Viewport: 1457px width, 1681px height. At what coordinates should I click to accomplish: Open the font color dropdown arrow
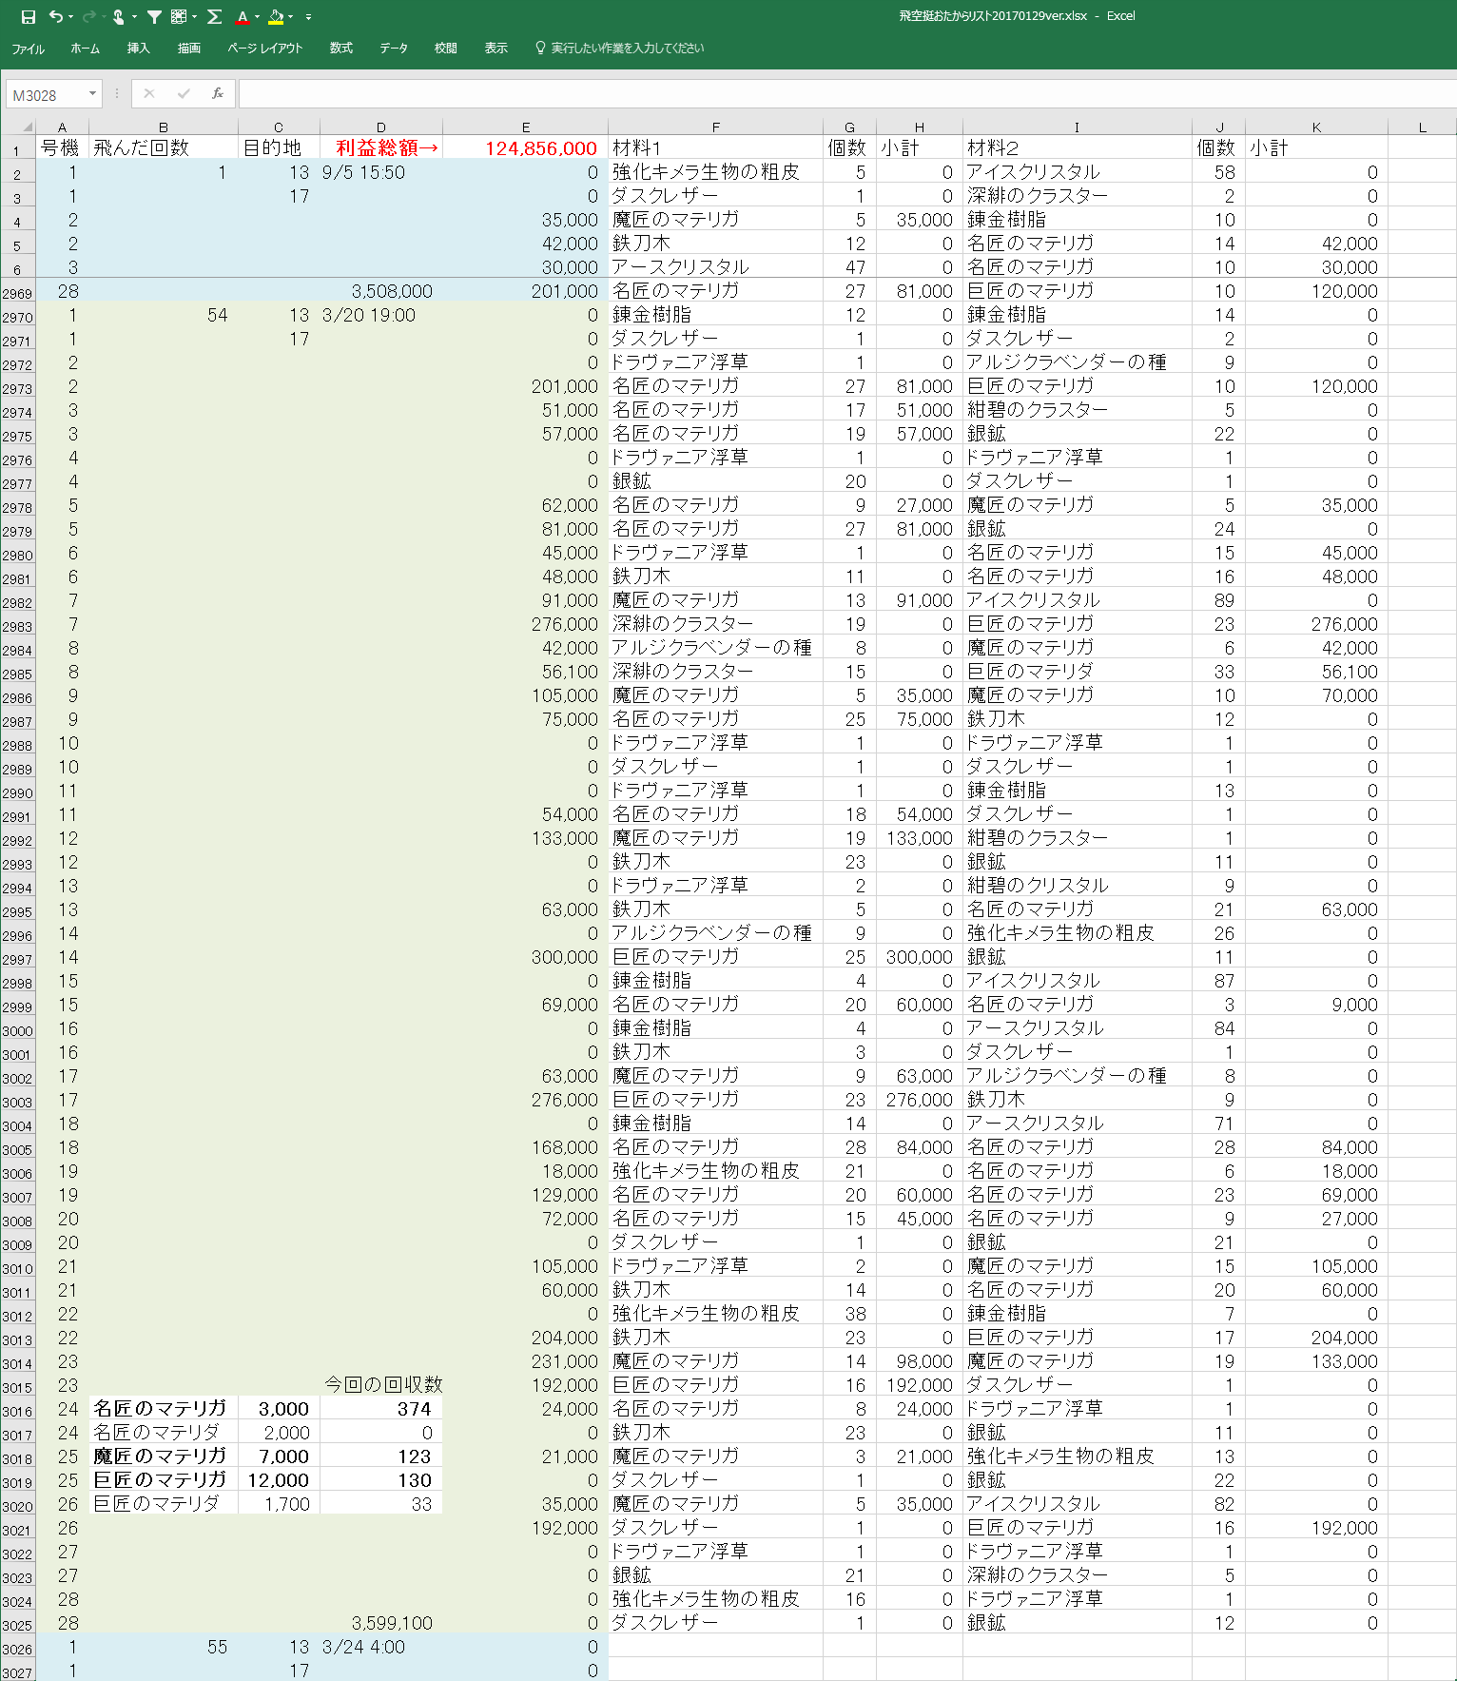point(257,16)
